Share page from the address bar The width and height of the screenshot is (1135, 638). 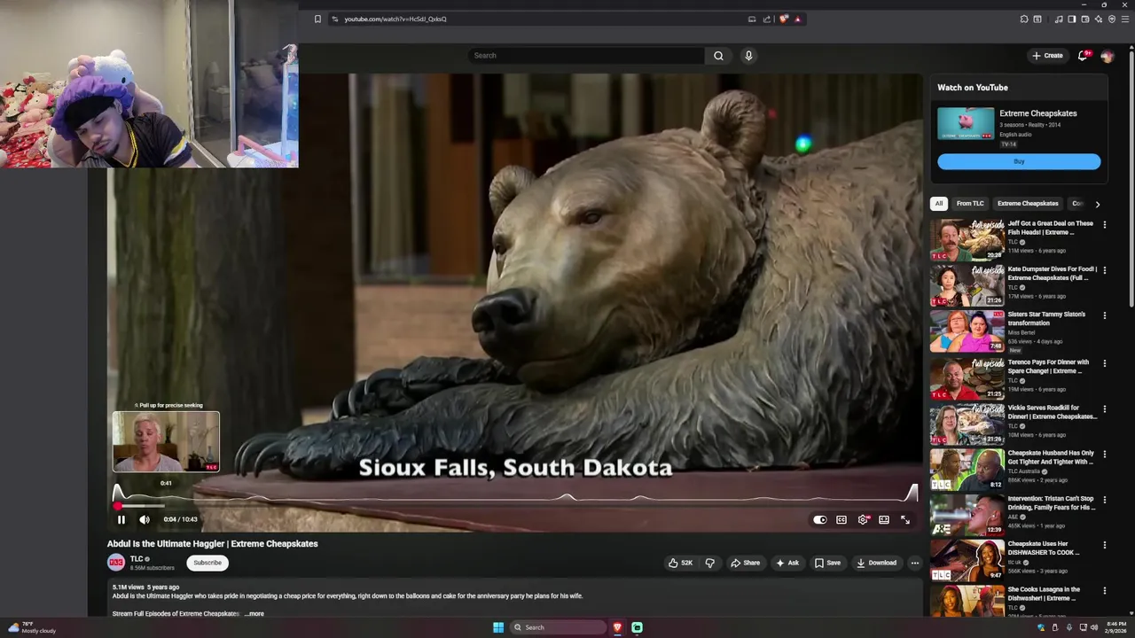[767, 19]
